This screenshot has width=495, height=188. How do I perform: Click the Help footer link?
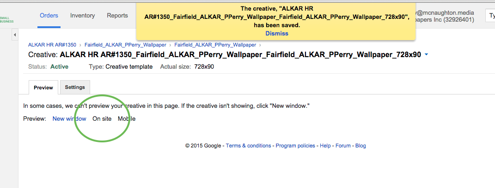click(325, 146)
